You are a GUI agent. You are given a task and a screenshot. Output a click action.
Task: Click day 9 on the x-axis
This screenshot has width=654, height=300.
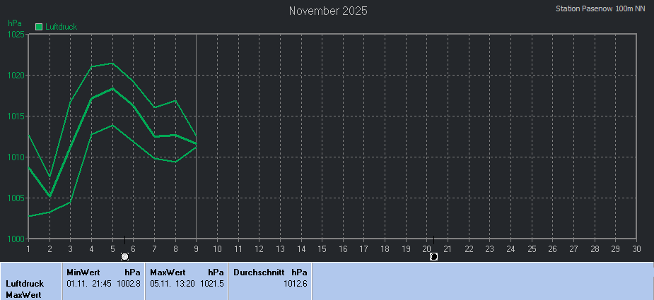pos(196,248)
